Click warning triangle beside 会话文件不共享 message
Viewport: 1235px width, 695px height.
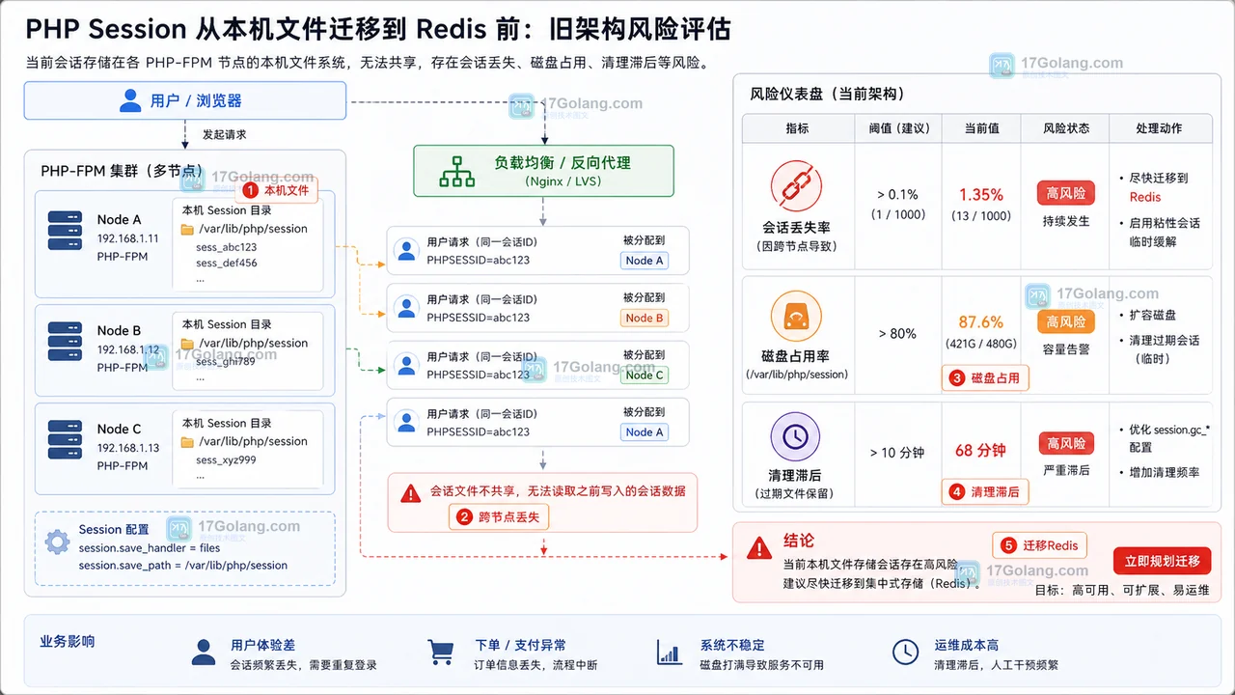pos(411,493)
